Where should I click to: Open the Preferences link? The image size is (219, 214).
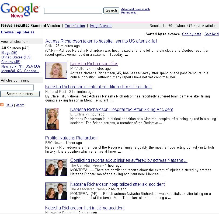pos(129,13)
